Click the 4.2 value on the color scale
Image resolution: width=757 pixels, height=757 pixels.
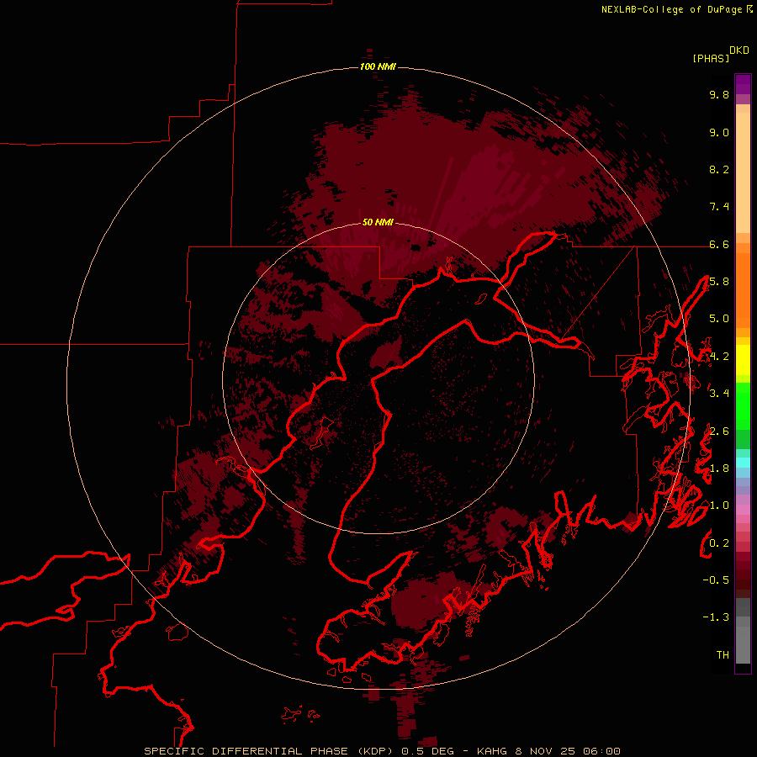click(719, 357)
